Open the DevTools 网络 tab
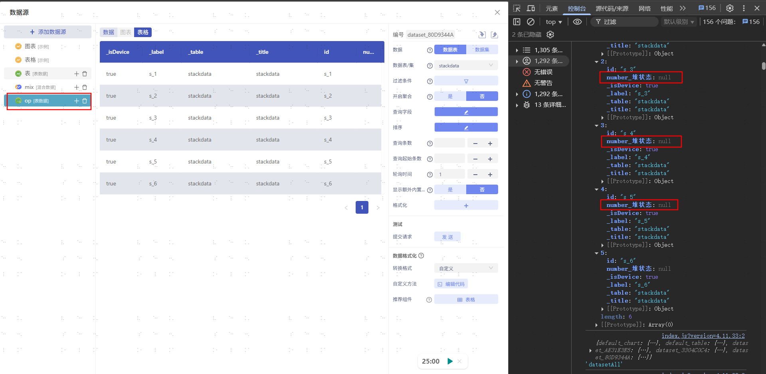Screen dimensions: 766x374 pyautogui.click(x=645, y=8)
